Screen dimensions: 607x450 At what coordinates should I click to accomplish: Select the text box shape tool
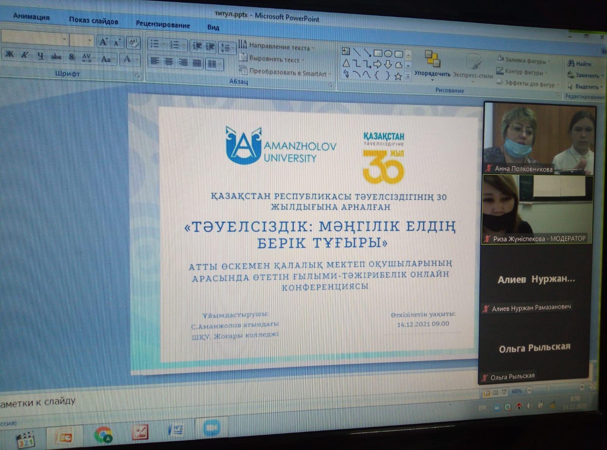coord(345,51)
